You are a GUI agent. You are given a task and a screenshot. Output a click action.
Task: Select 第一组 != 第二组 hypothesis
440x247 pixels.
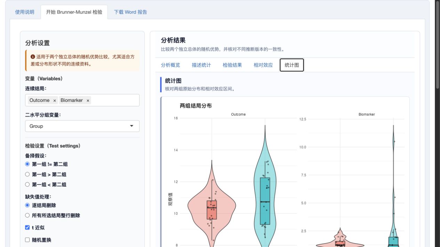click(27, 164)
